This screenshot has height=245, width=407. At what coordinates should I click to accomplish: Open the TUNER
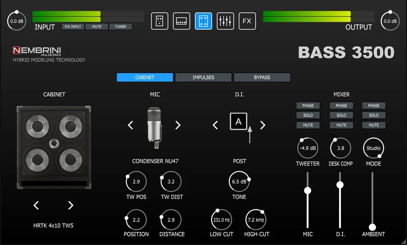click(120, 27)
